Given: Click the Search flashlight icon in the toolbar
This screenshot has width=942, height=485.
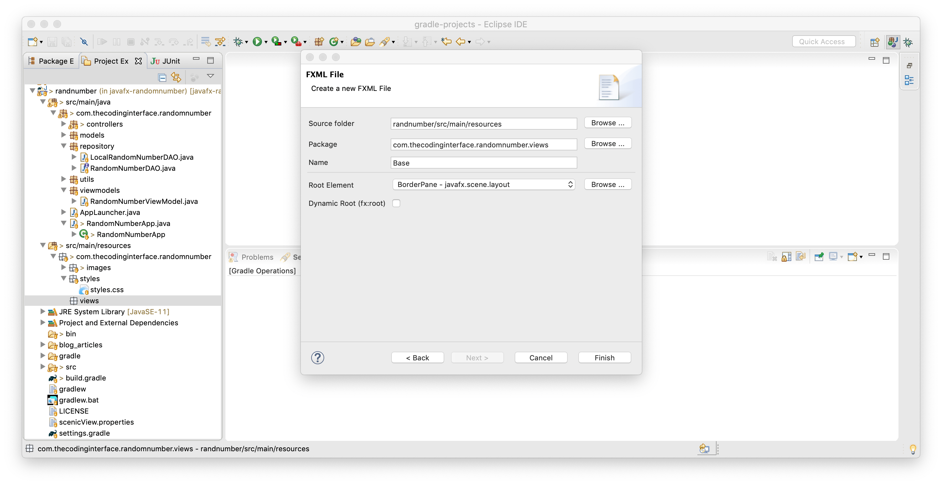Looking at the screenshot, I should pyautogui.click(x=384, y=41).
